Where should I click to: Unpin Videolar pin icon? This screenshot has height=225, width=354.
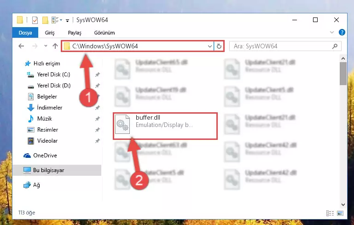pos(97,141)
